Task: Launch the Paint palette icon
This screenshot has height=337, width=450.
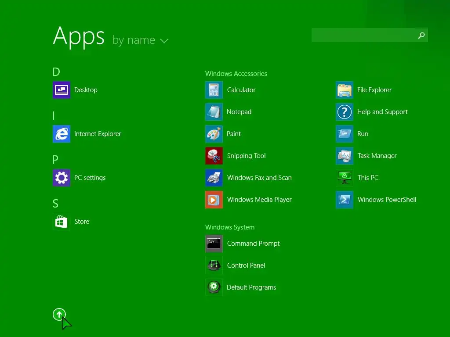Action: coord(214,134)
